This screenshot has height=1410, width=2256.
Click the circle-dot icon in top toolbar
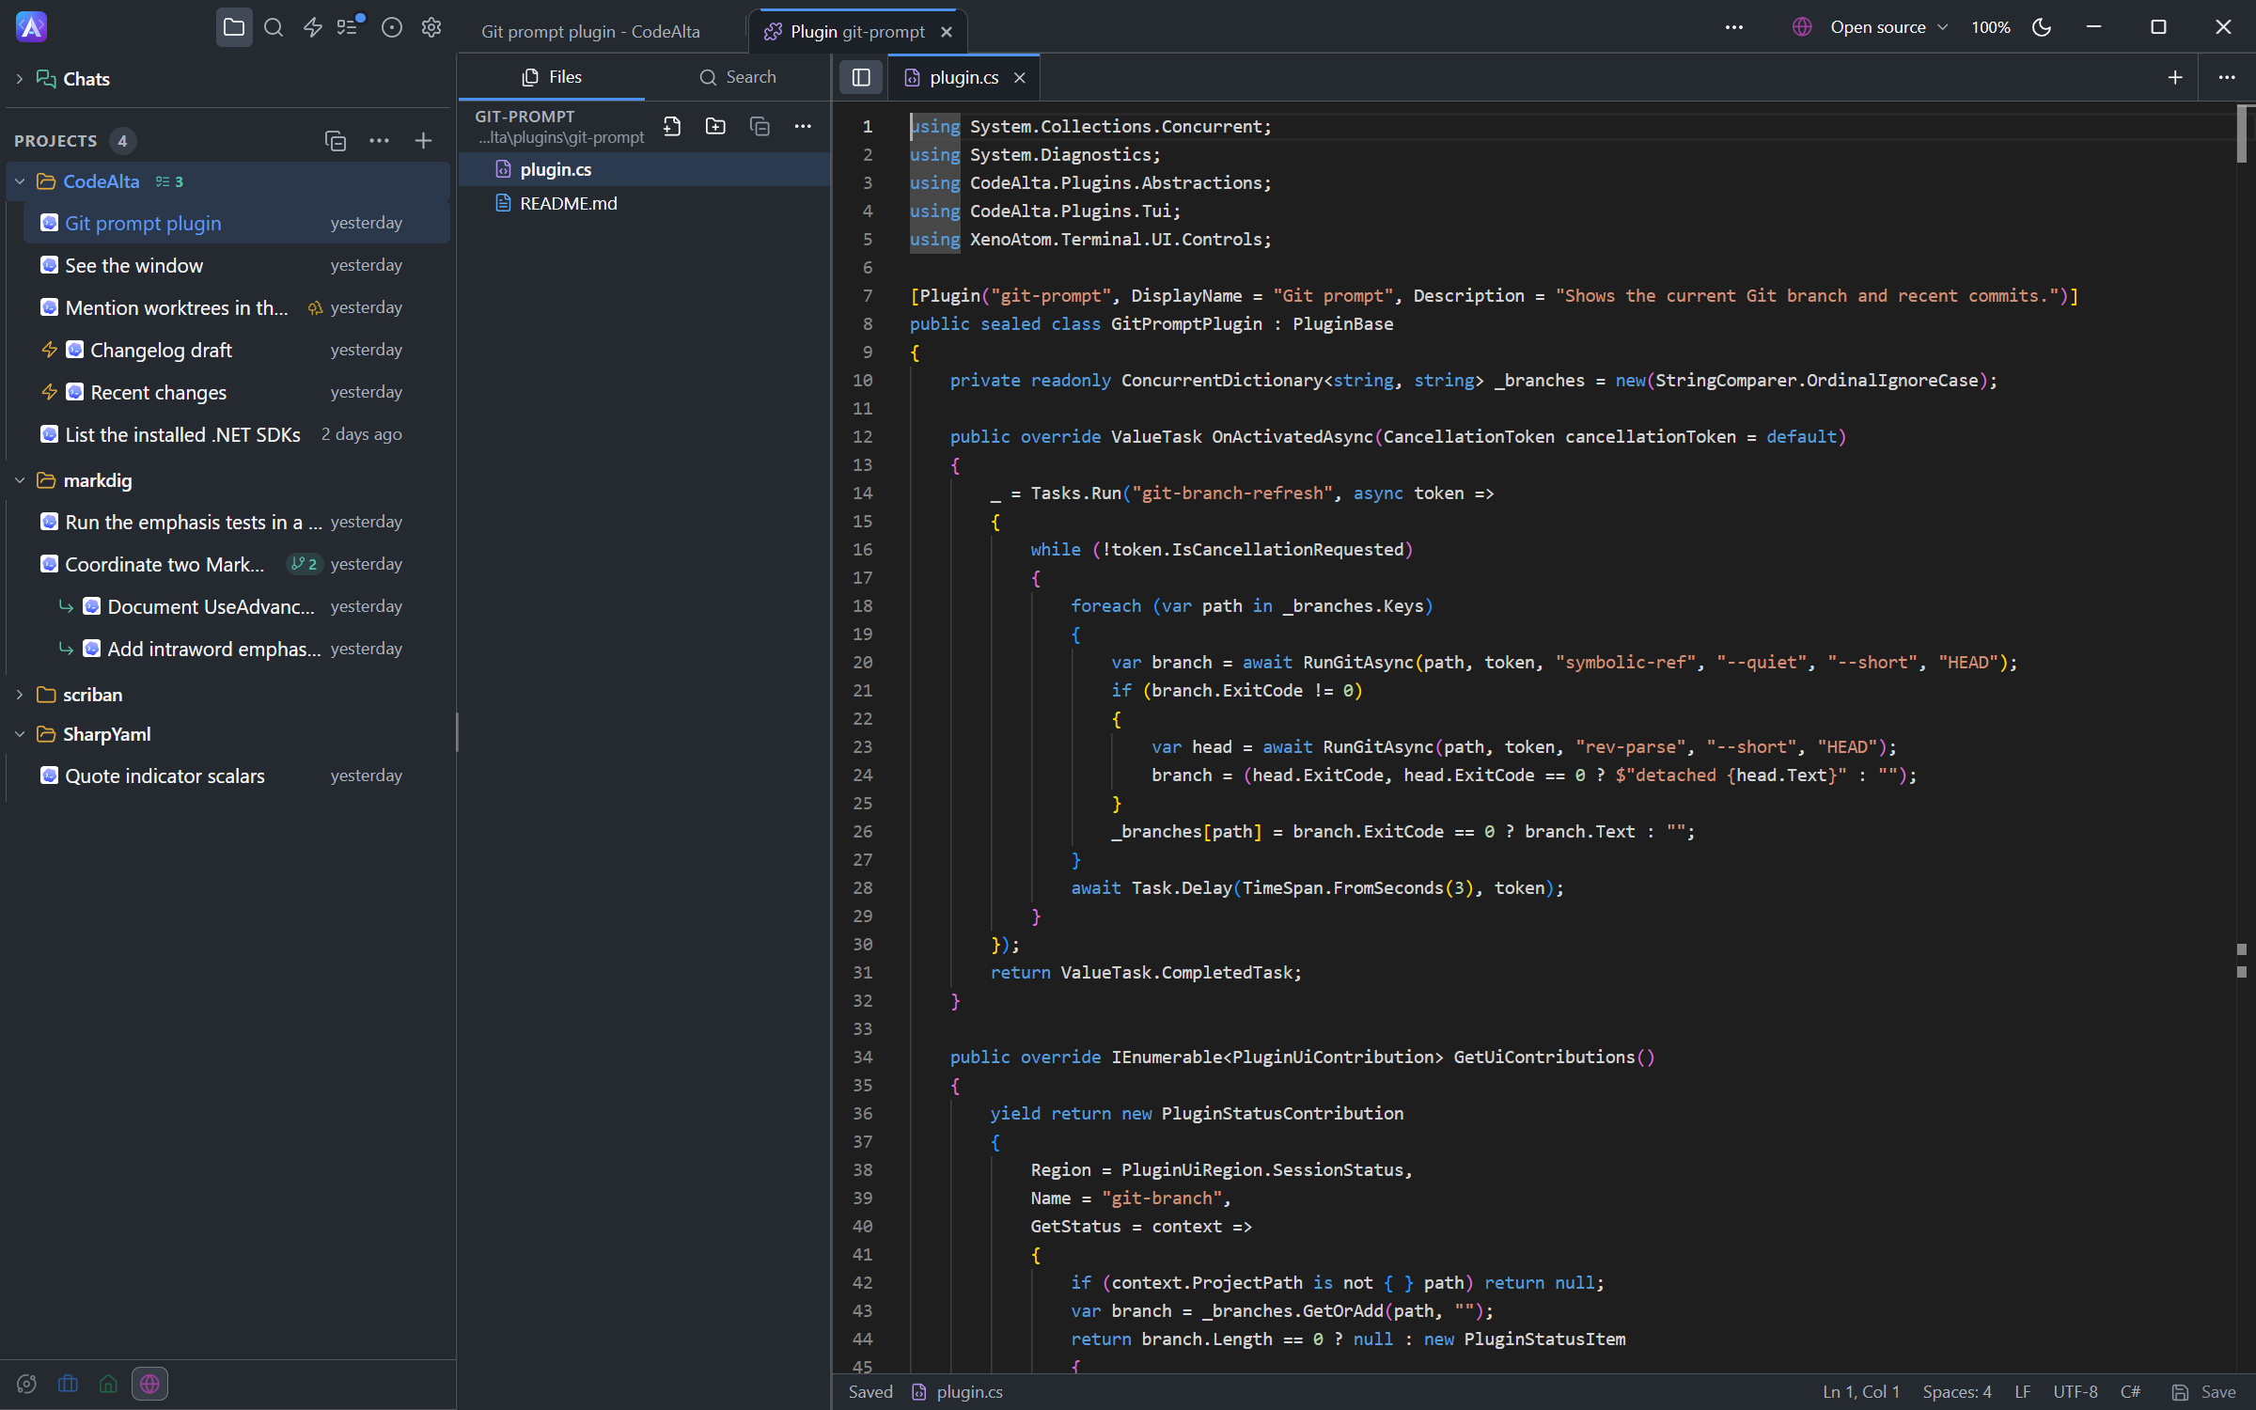[392, 27]
